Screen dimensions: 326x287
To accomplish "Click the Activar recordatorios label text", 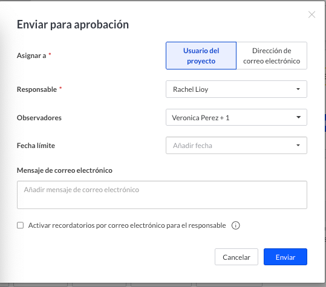I will (127, 225).
